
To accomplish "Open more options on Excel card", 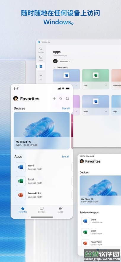I will point(106,85).
